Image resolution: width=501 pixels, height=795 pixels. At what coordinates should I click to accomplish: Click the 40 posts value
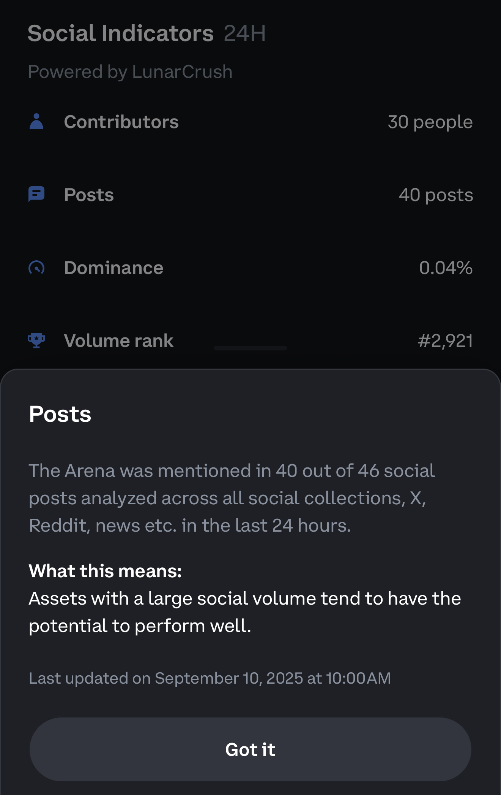pyautogui.click(x=436, y=195)
